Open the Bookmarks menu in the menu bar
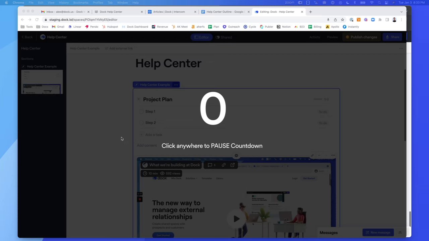This screenshot has width=429, height=241. tap(81, 3)
